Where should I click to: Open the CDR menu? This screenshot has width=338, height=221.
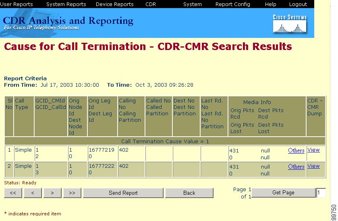(x=151, y=4)
